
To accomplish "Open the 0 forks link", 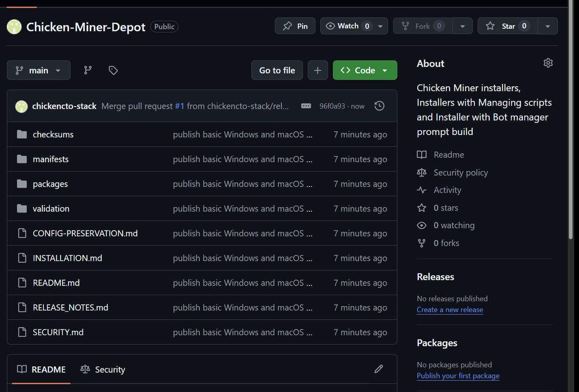I will [446, 243].
